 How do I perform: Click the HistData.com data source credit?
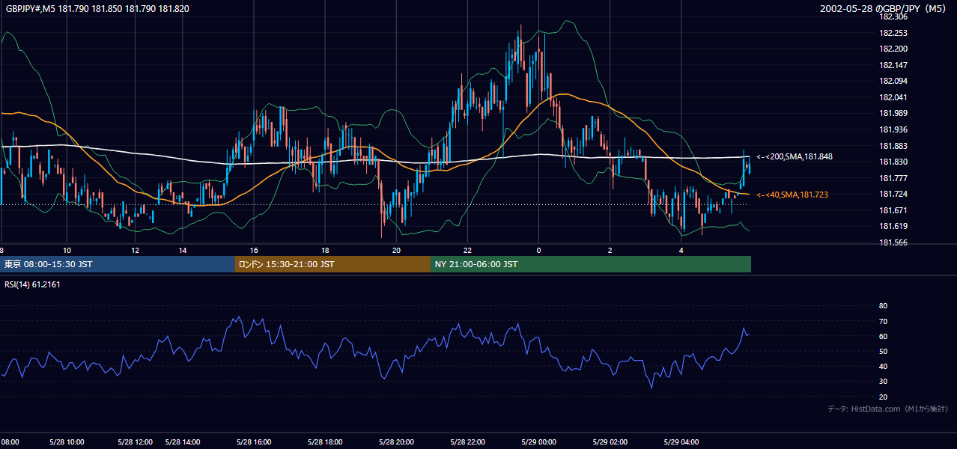click(x=888, y=409)
